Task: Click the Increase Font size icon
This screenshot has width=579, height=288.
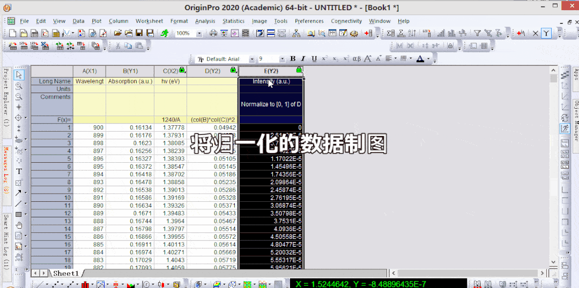Action: 367,59
